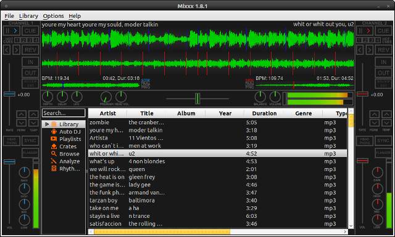Click the Channel 1 HIGH EQ knob
Viewport: 395px width, 237px height.
tap(25, 189)
